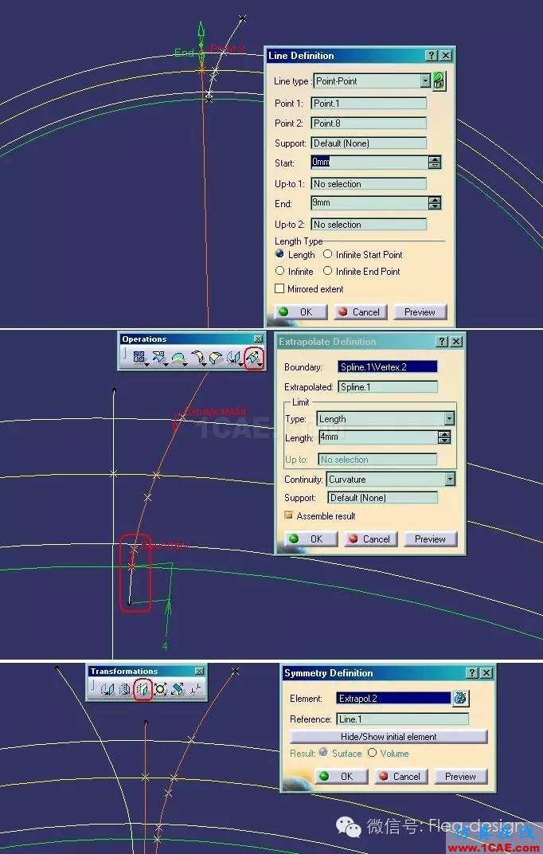Select the Scaling tool in Transformations toolbar
543x854 pixels.
[x=160, y=689]
